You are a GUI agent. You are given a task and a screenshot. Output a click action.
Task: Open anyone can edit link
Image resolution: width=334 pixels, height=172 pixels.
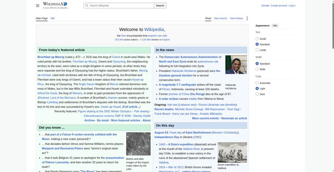point(157,36)
